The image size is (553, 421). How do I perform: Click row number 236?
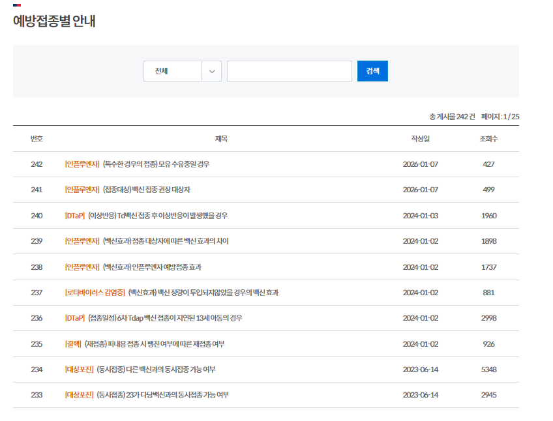click(x=37, y=318)
